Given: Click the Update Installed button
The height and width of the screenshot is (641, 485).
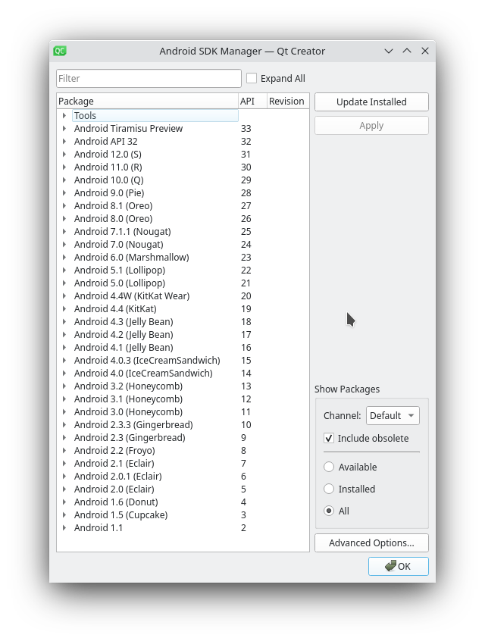Looking at the screenshot, I should tap(371, 102).
